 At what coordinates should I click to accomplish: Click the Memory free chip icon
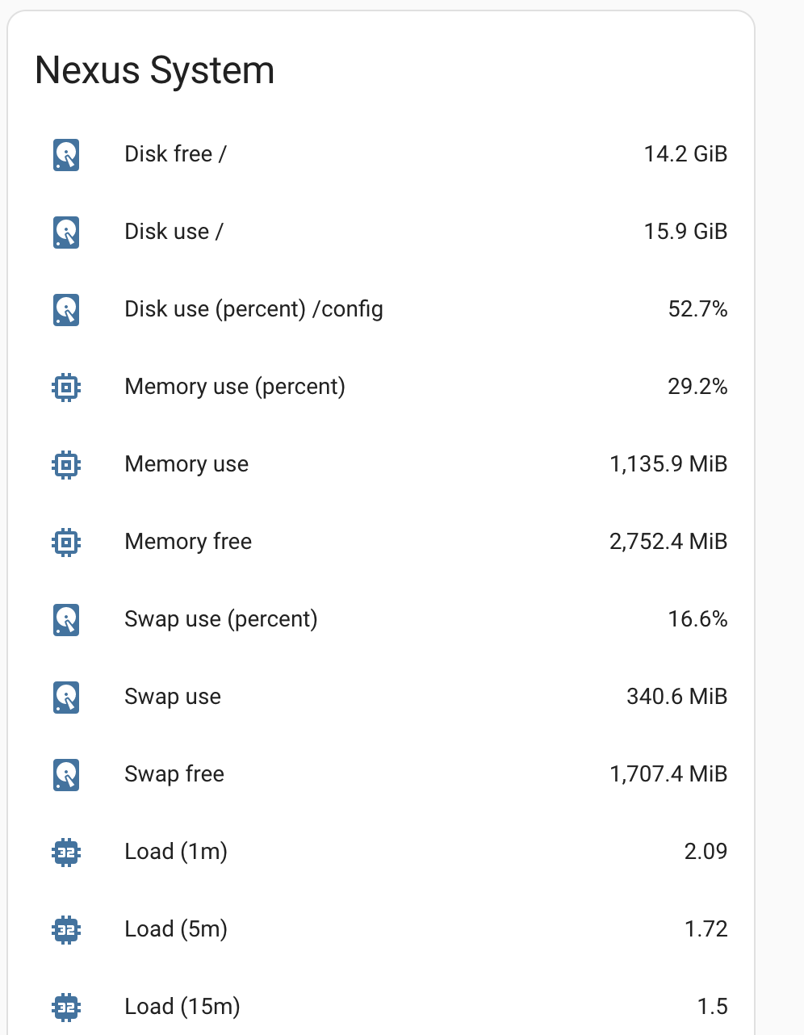[x=66, y=542]
